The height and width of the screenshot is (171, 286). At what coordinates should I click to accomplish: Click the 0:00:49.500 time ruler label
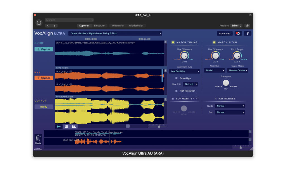pyautogui.click(x=144, y=39)
